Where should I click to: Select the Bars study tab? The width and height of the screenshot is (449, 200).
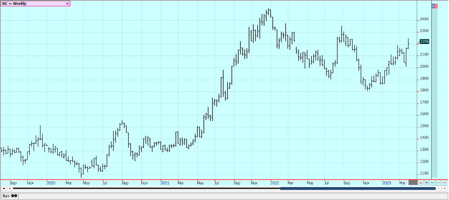9,196
